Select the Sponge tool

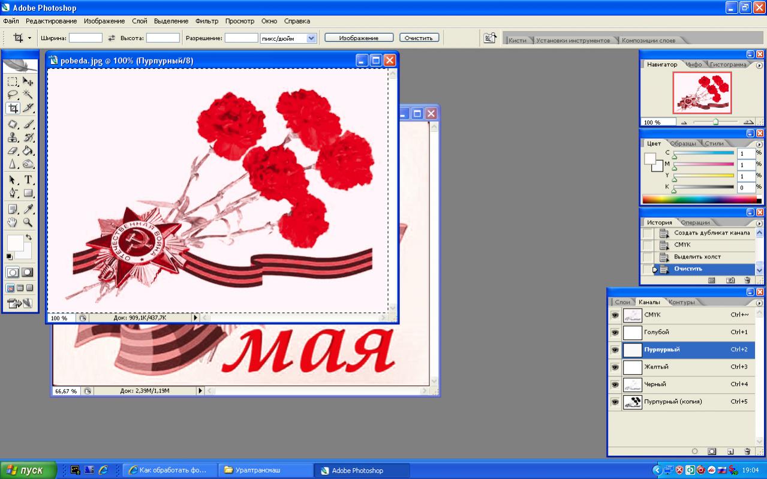point(28,164)
